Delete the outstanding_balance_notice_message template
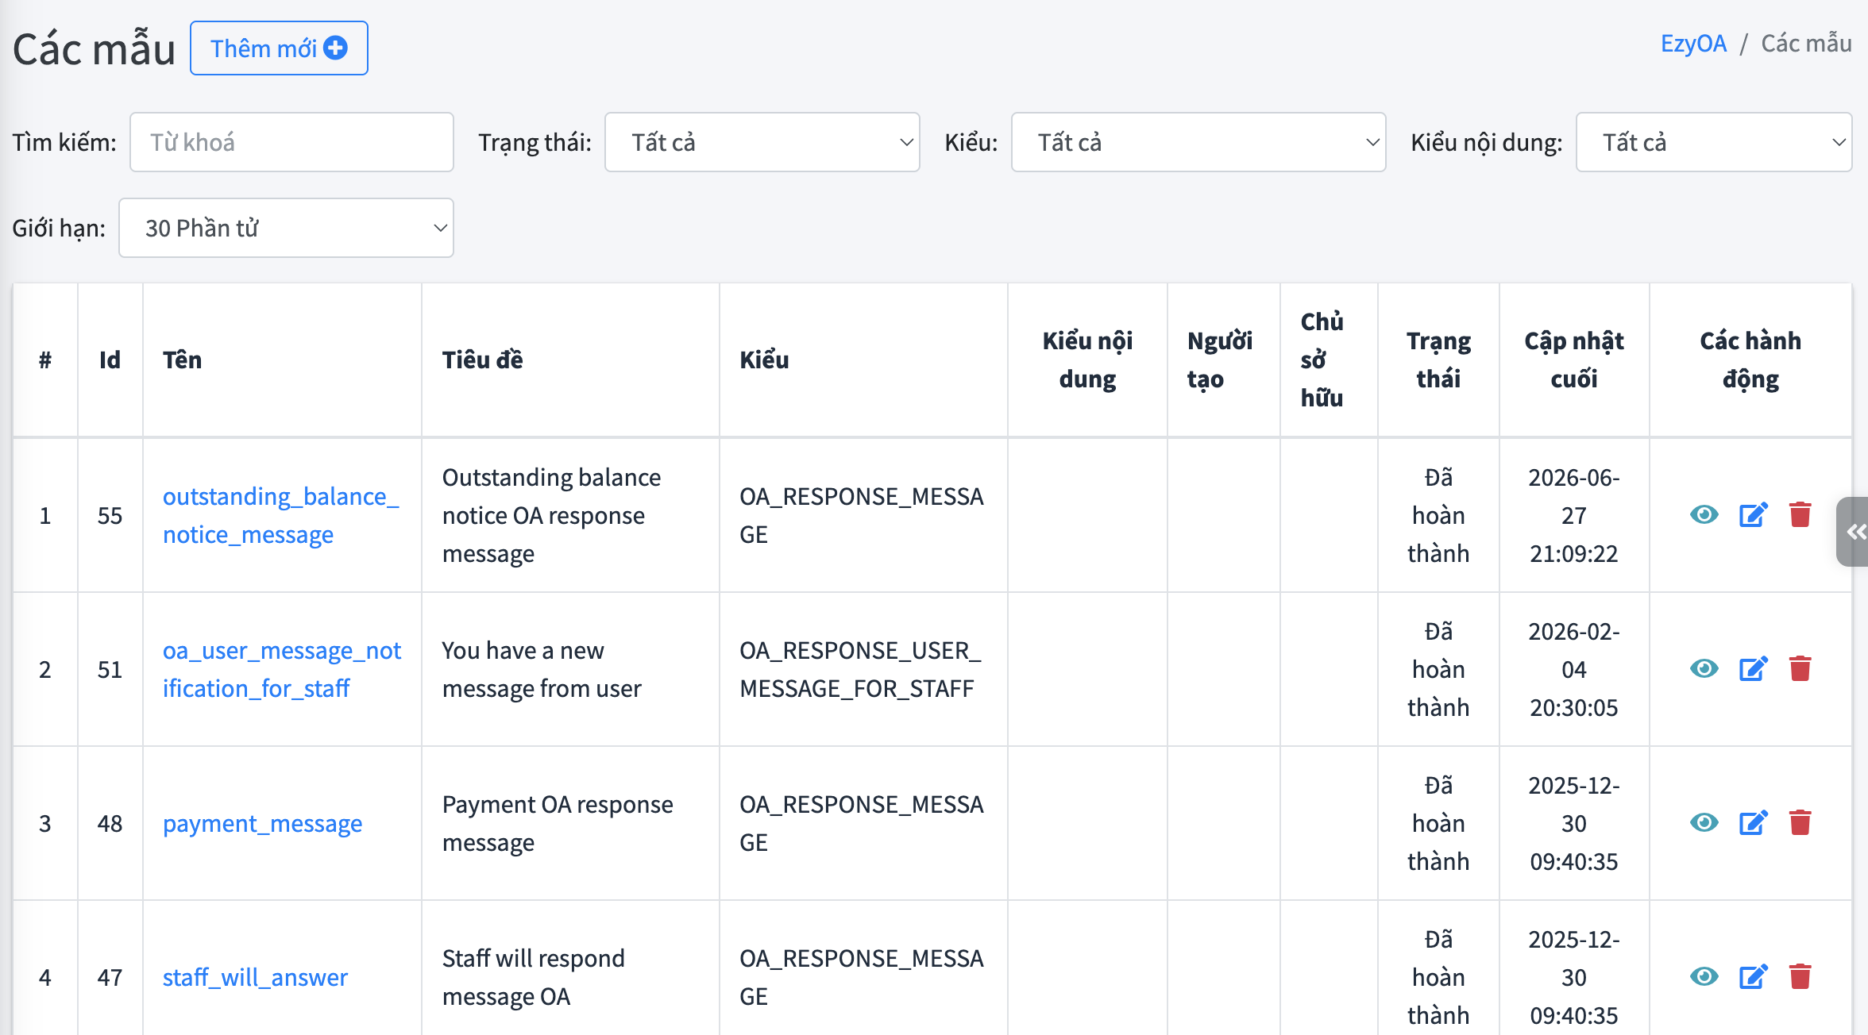1868x1035 pixels. [x=1800, y=515]
